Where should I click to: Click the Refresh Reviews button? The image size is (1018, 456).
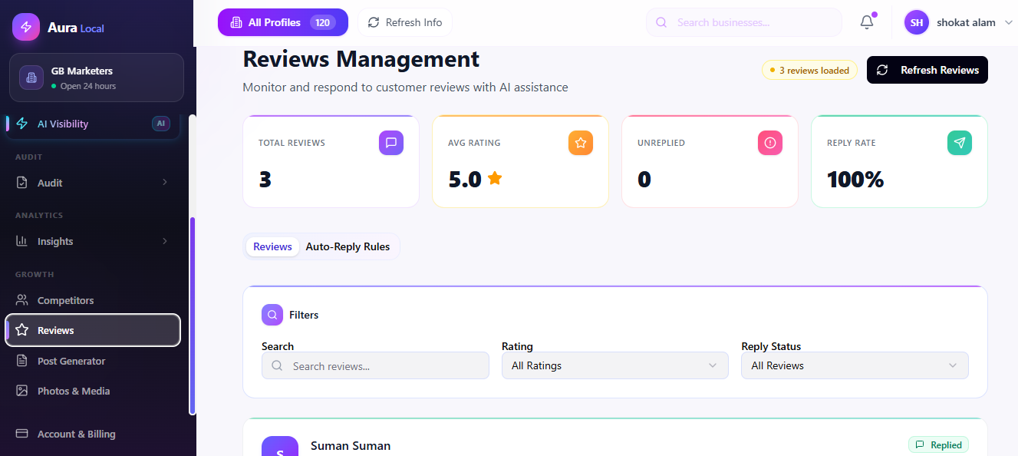tap(927, 70)
